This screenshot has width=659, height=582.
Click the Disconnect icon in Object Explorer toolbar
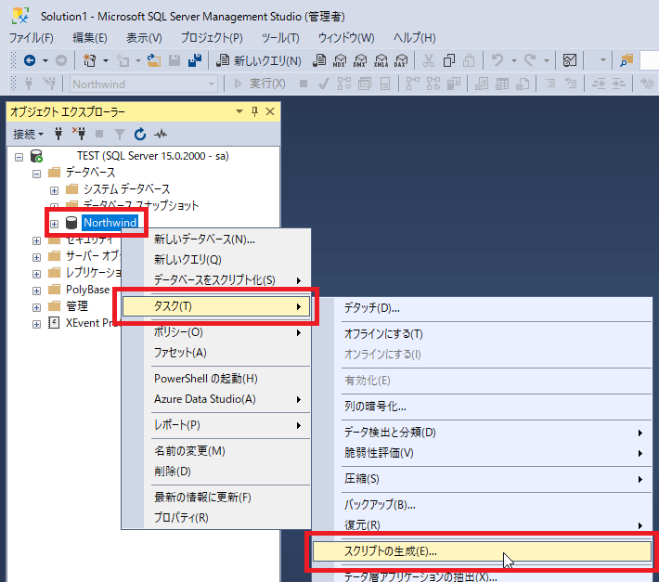79,134
